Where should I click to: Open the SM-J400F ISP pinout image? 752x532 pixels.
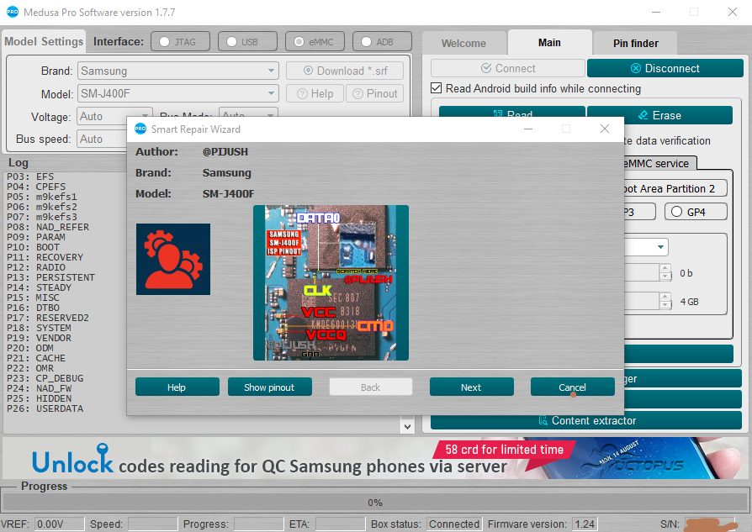click(331, 282)
